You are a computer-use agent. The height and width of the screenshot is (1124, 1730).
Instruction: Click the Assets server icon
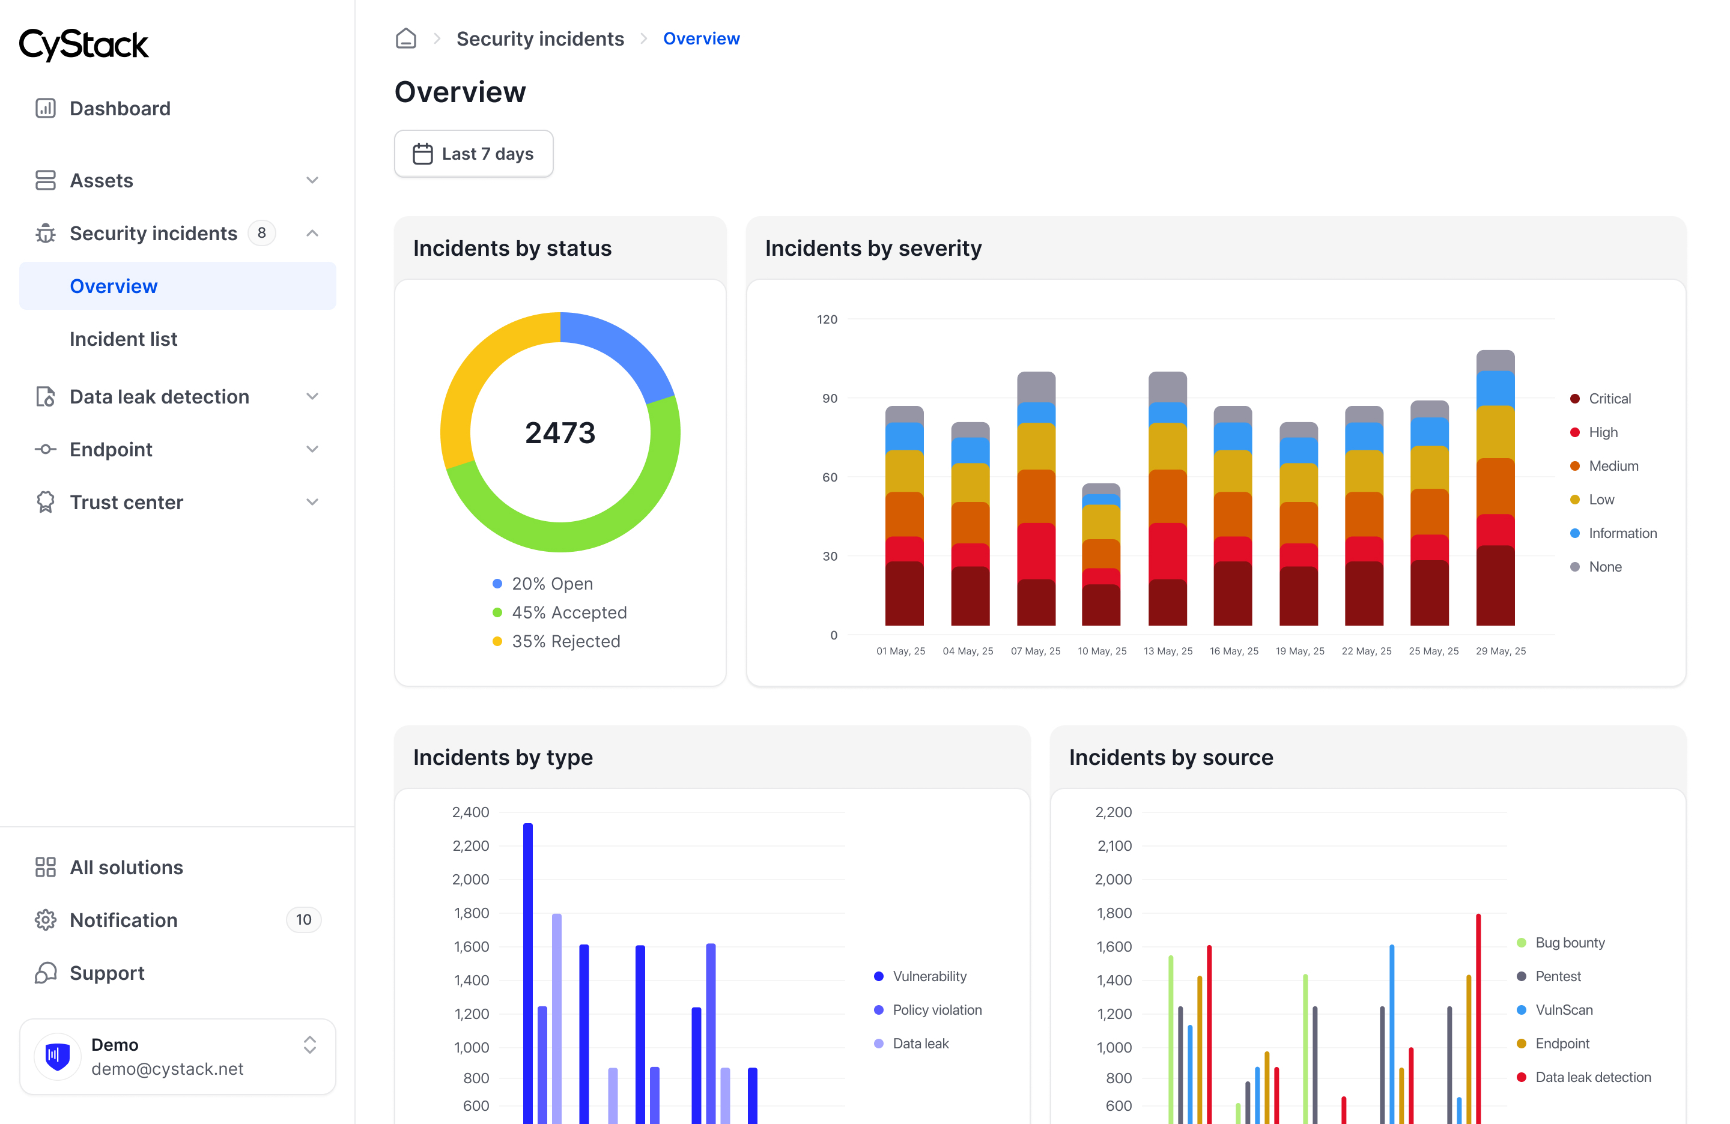(45, 180)
